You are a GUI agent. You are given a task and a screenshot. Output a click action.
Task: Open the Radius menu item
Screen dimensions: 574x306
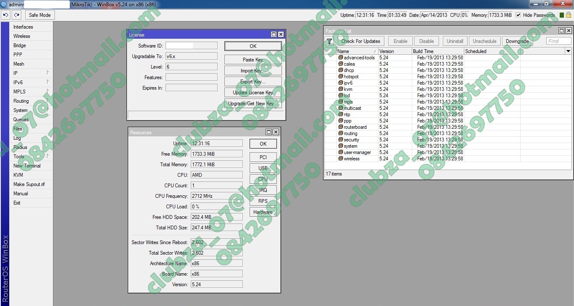tap(31, 147)
